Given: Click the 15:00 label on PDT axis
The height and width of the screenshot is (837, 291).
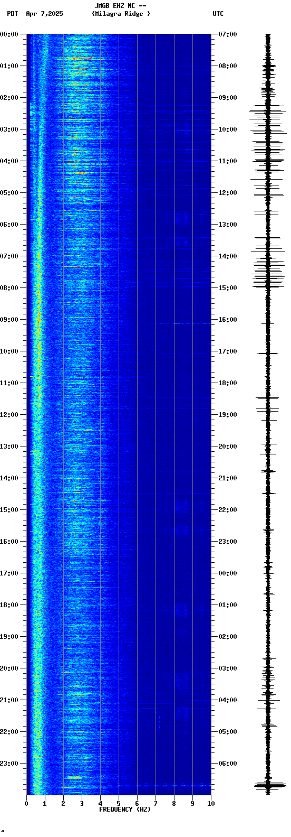Looking at the screenshot, I should coord(9,510).
